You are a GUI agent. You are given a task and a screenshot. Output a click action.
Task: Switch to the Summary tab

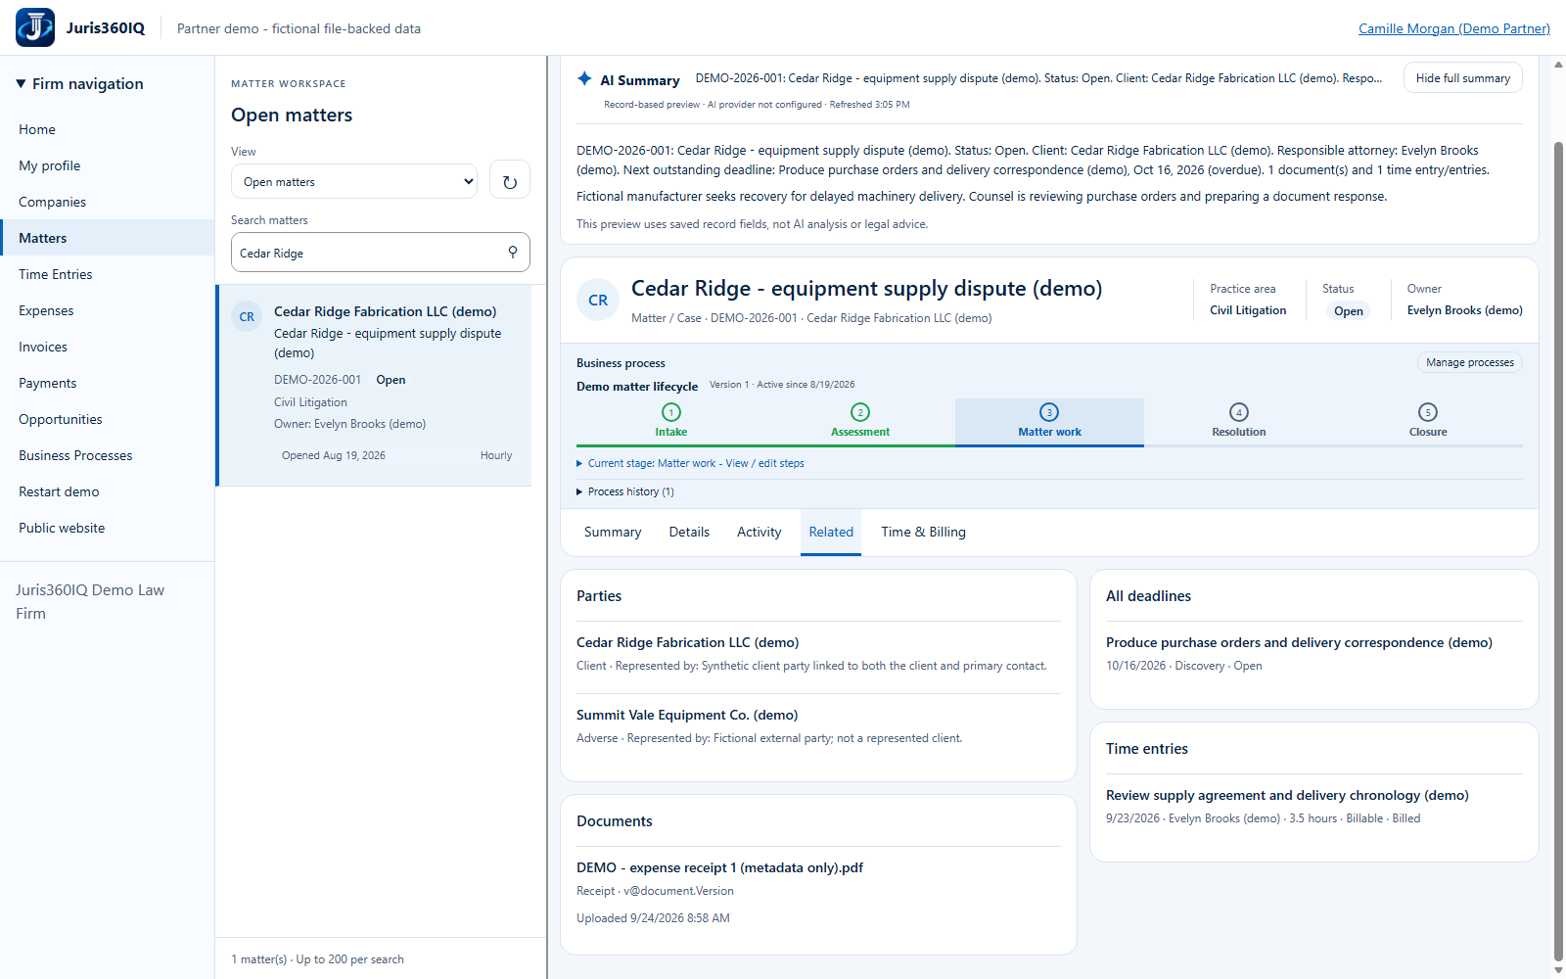pos(613,532)
